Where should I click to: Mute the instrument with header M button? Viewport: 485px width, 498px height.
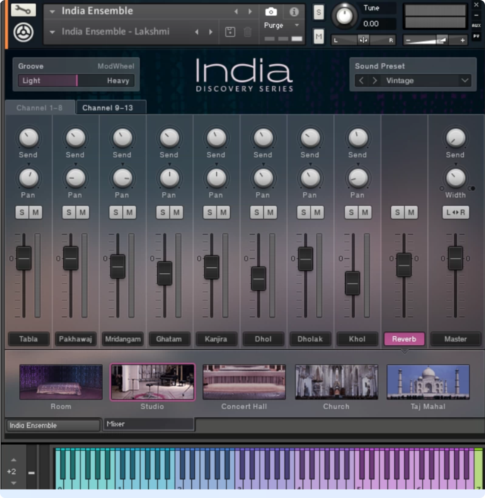coord(319,37)
